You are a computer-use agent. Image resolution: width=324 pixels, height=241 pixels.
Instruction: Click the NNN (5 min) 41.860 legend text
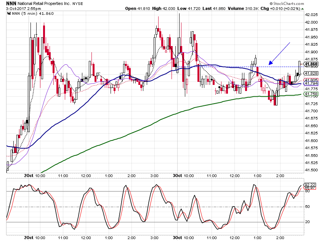33,14
